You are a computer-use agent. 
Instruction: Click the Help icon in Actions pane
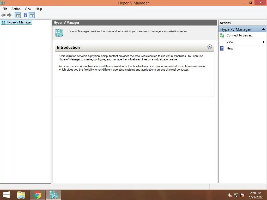coord(222,48)
